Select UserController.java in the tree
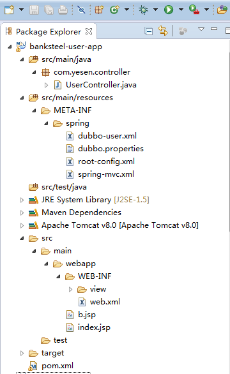The width and height of the screenshot is (230, 374). coord(101,85)
